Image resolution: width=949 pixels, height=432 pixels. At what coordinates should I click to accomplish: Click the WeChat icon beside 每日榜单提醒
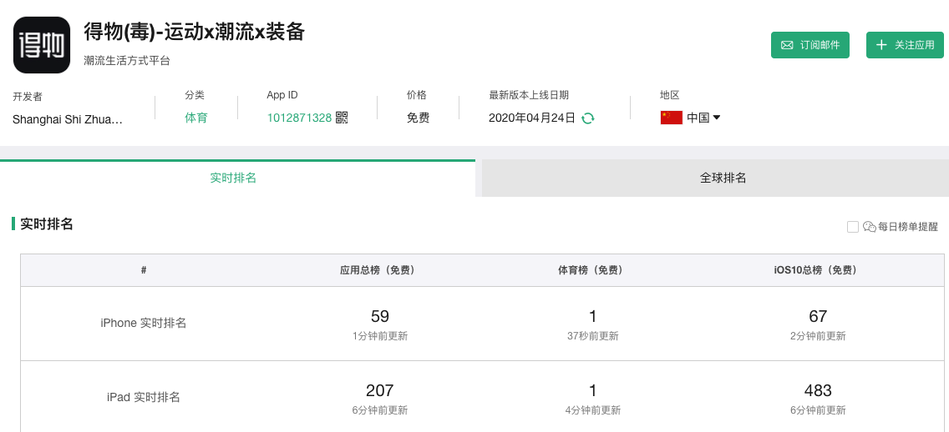pos(870,227)
